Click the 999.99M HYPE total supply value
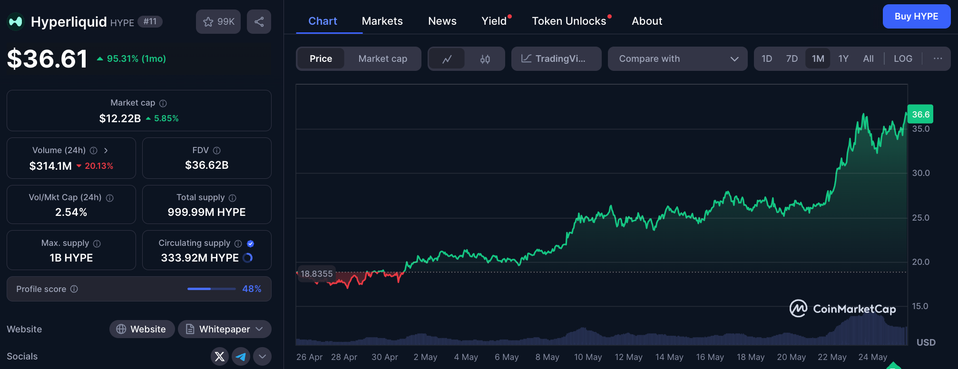This screenshot has width=958, height=369. click(206, 212)
